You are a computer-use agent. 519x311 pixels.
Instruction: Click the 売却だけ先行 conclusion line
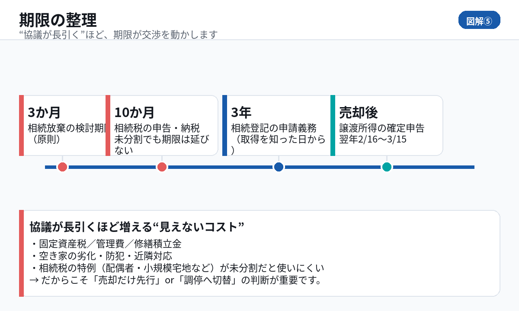click(175, 280)
